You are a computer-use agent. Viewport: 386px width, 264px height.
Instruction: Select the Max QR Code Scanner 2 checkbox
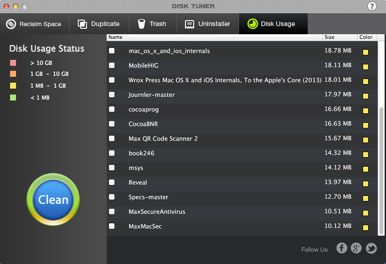(x=112, y=138)
